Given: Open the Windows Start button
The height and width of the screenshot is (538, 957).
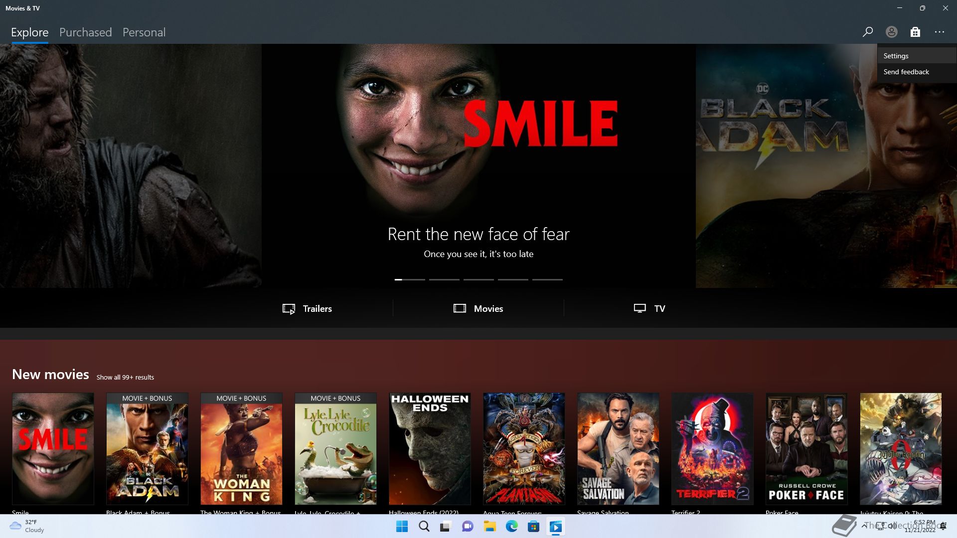Looking at the screenshot, I should (x=402, y=527).
